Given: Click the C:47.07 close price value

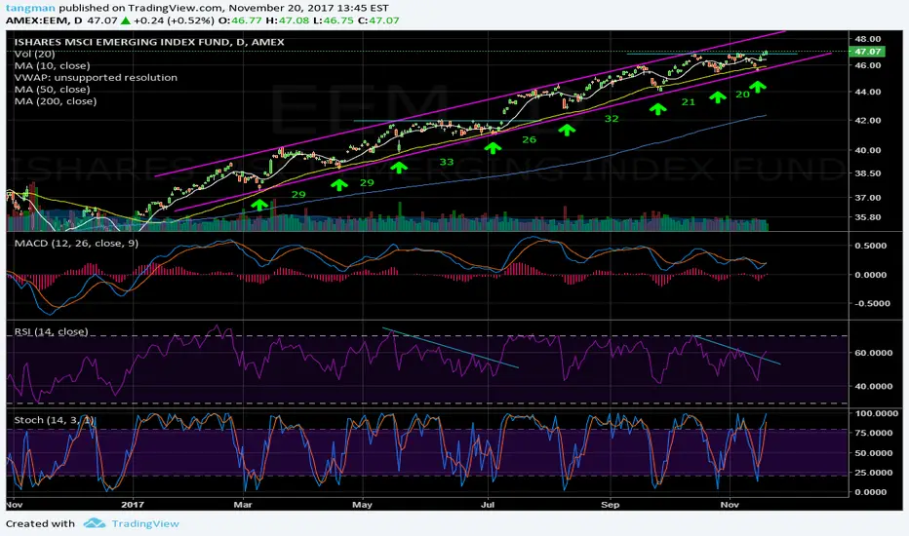Looking at the screenshot, I should click(x=378, y=20).
